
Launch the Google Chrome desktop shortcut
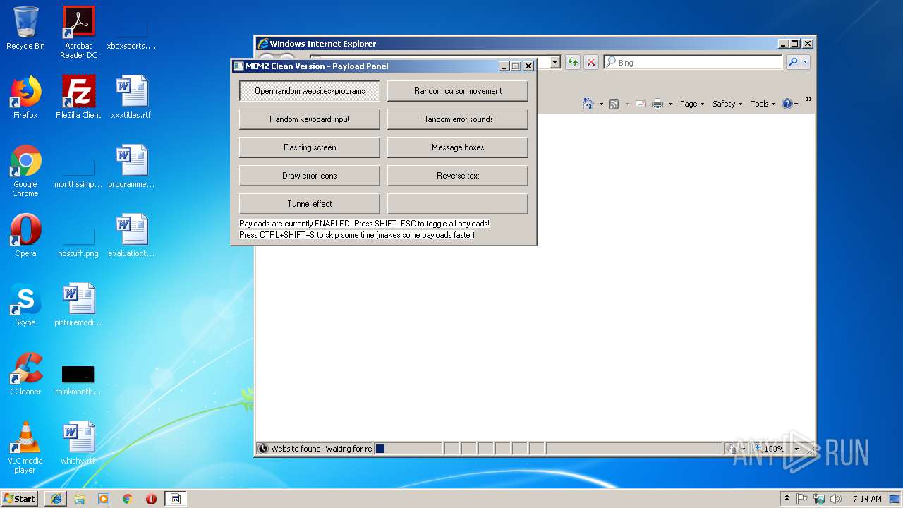[25, 171]
